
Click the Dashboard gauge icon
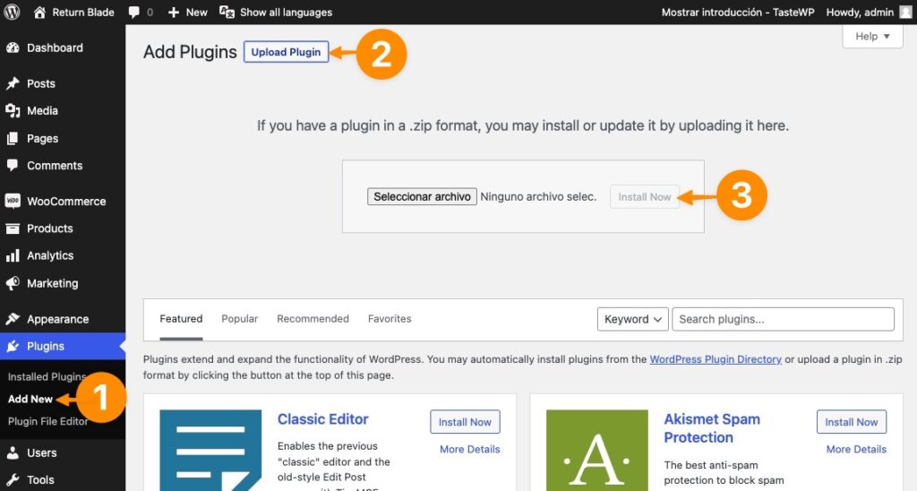tap(13, 48)
